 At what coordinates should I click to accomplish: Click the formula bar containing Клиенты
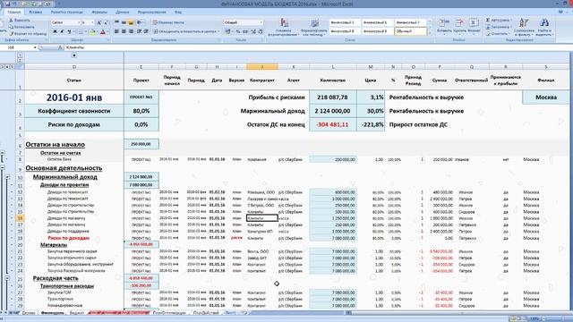pos(316,47)
